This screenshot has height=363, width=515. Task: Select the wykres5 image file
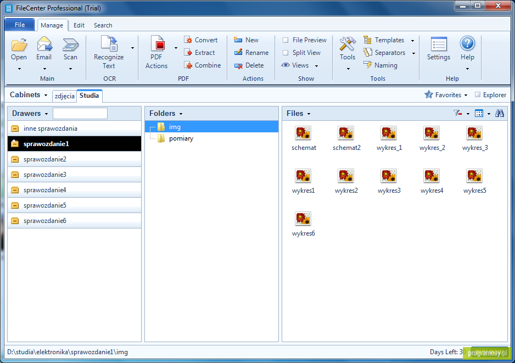474,181
